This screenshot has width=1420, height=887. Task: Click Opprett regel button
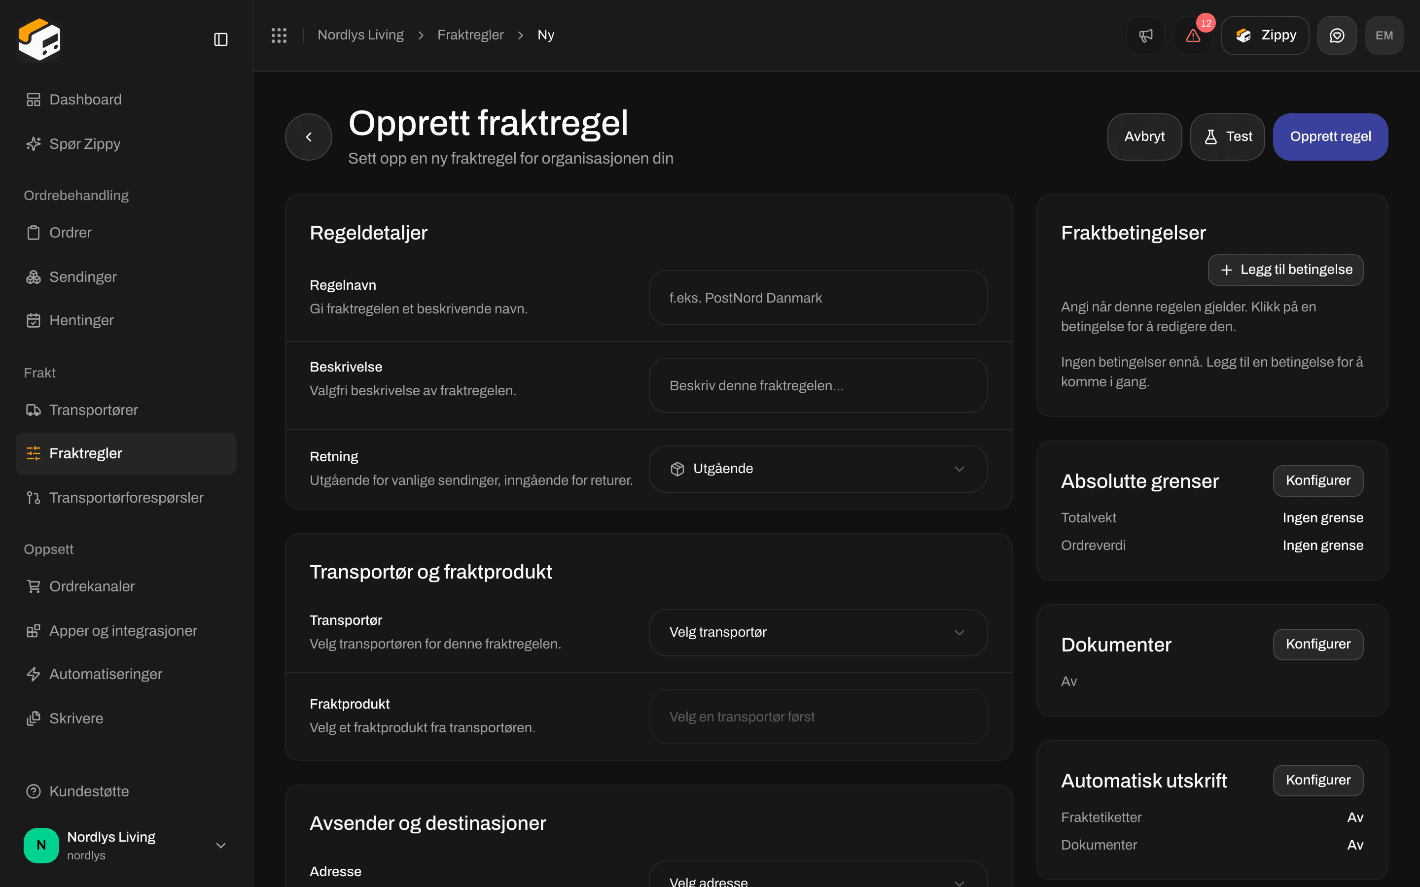point(1330,136)
